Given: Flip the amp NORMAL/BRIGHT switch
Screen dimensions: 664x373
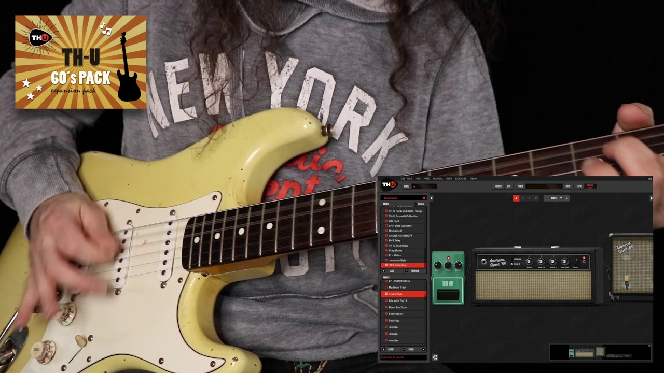Looking at the screenshot, I should coord(511,261).
